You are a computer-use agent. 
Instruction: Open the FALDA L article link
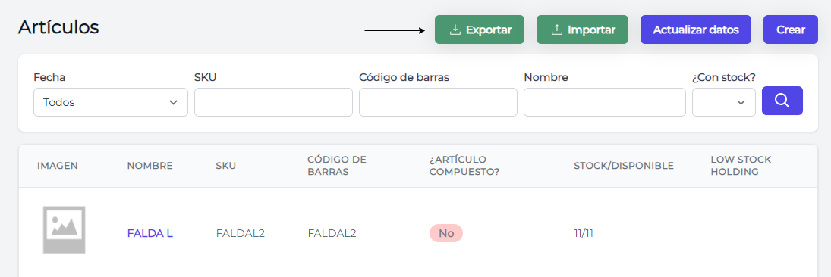click(150, 233)
